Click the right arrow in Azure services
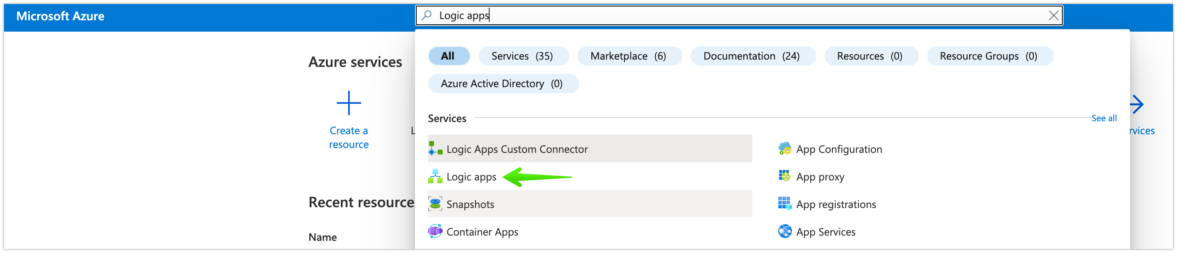Viewport: 1177px width, 253px height. click(x=1136, y=105)
